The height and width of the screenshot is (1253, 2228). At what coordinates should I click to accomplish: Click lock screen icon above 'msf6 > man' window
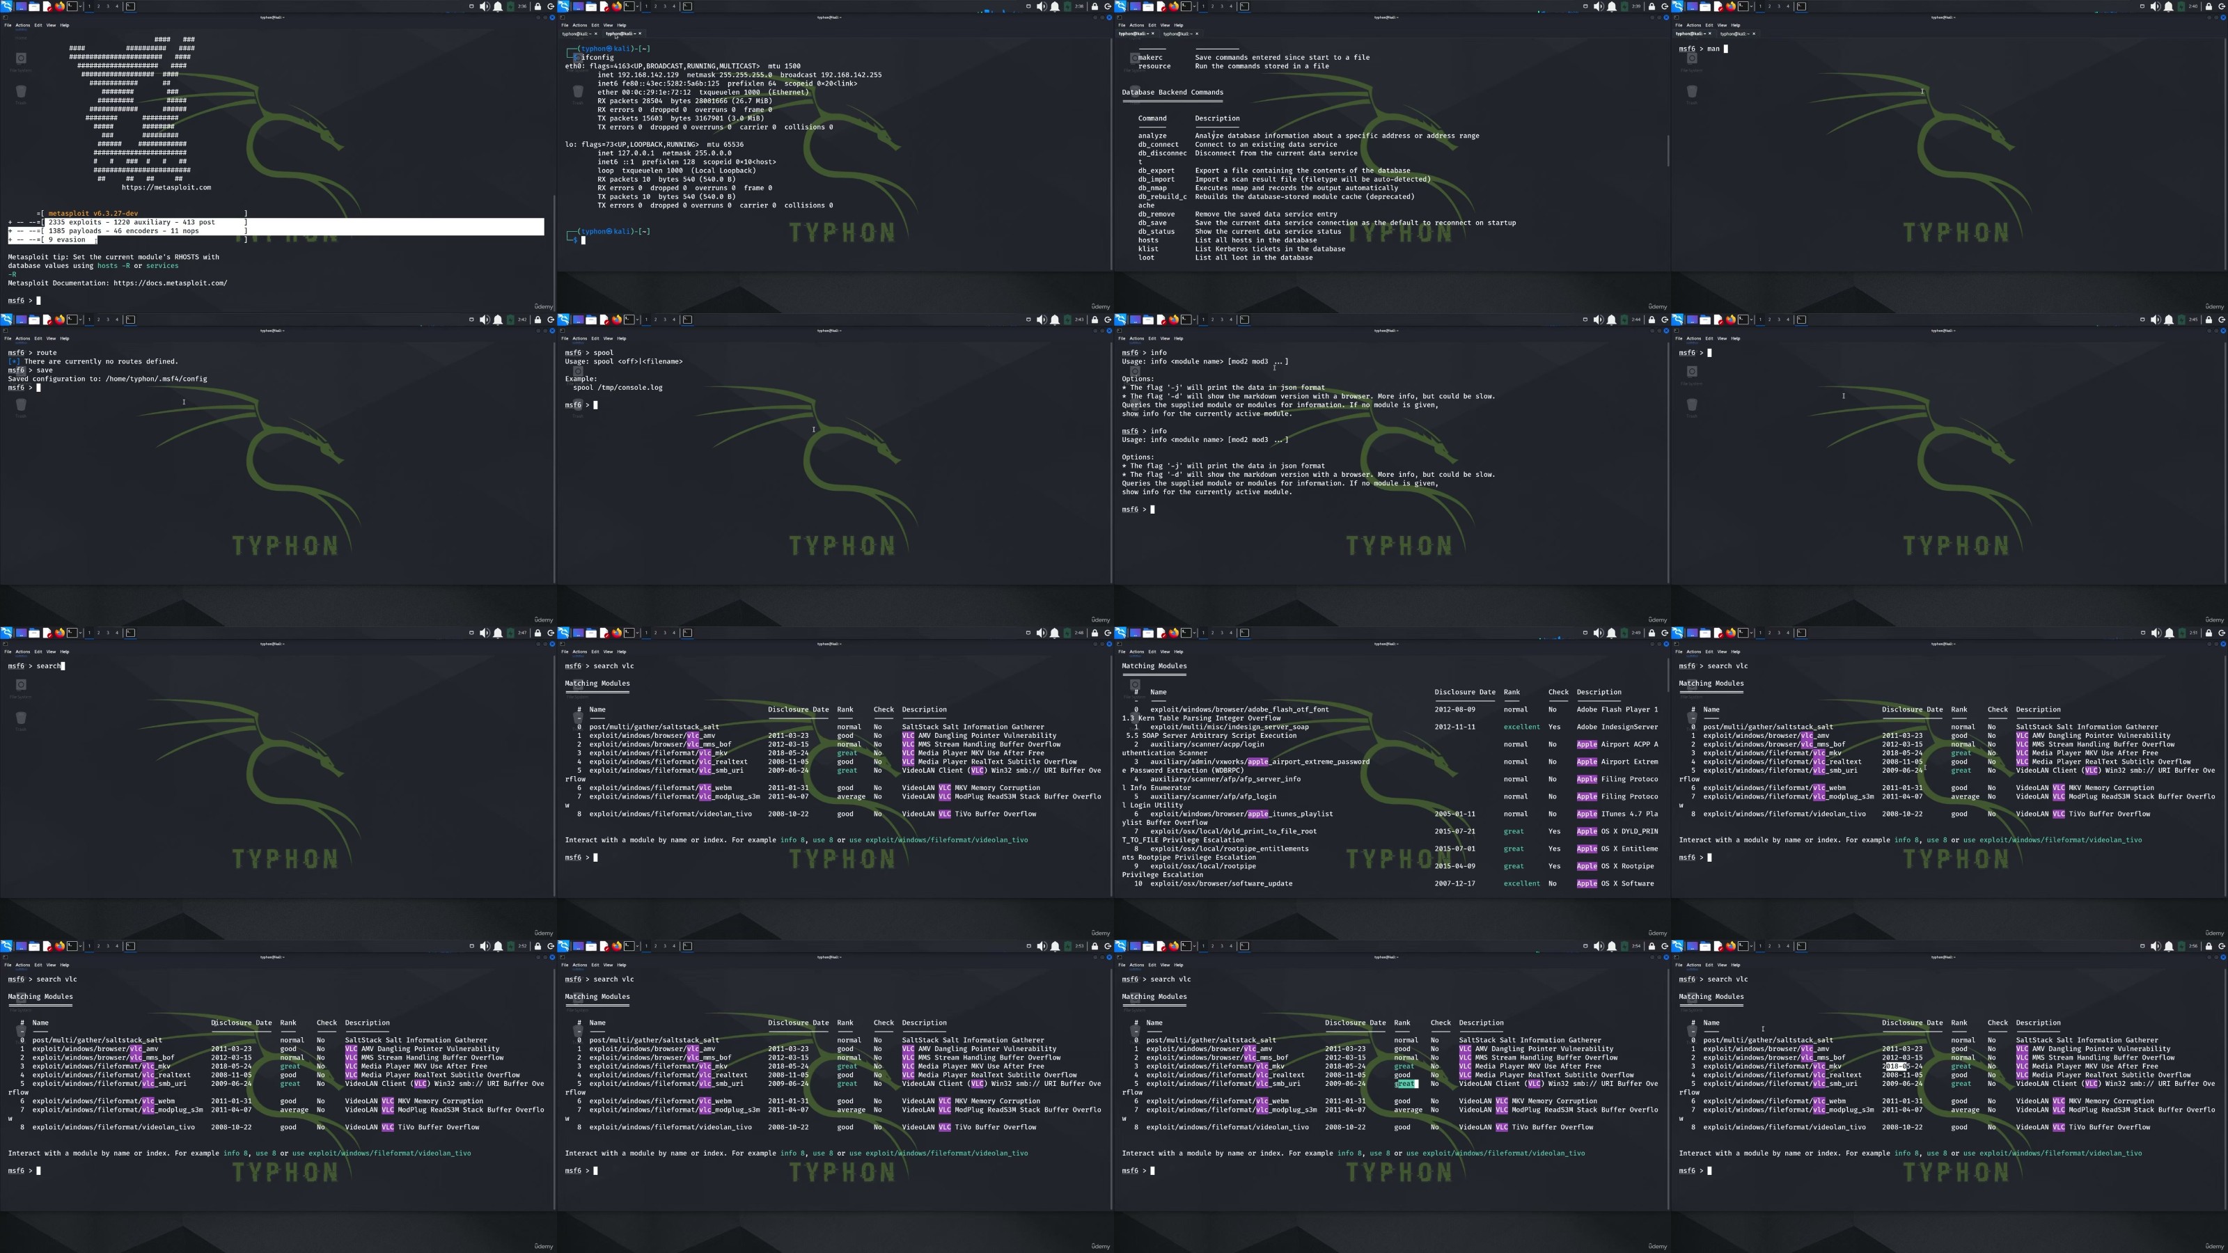[x=2209, y=6]
